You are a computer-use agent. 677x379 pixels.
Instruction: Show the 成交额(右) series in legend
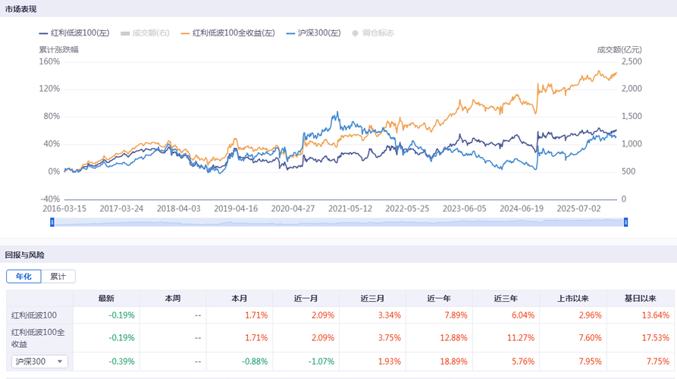point(146,33)
